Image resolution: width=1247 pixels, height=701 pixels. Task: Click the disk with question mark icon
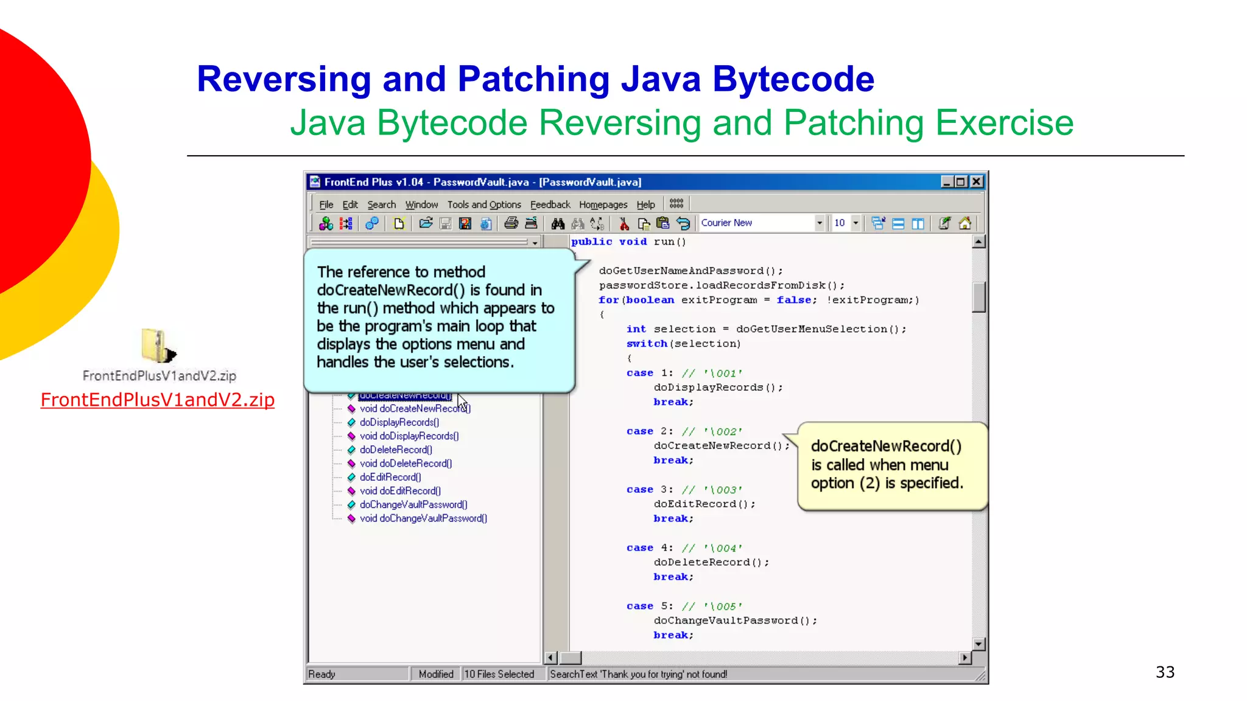click(x=465, y=223)
